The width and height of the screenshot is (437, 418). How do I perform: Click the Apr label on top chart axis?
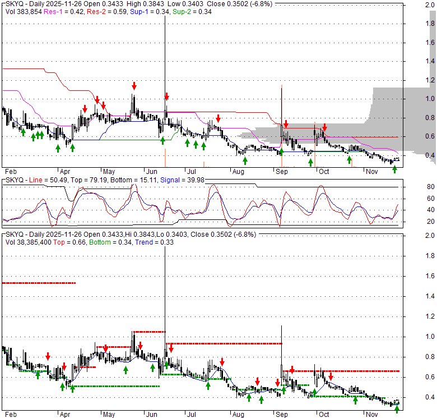[65, 171]
